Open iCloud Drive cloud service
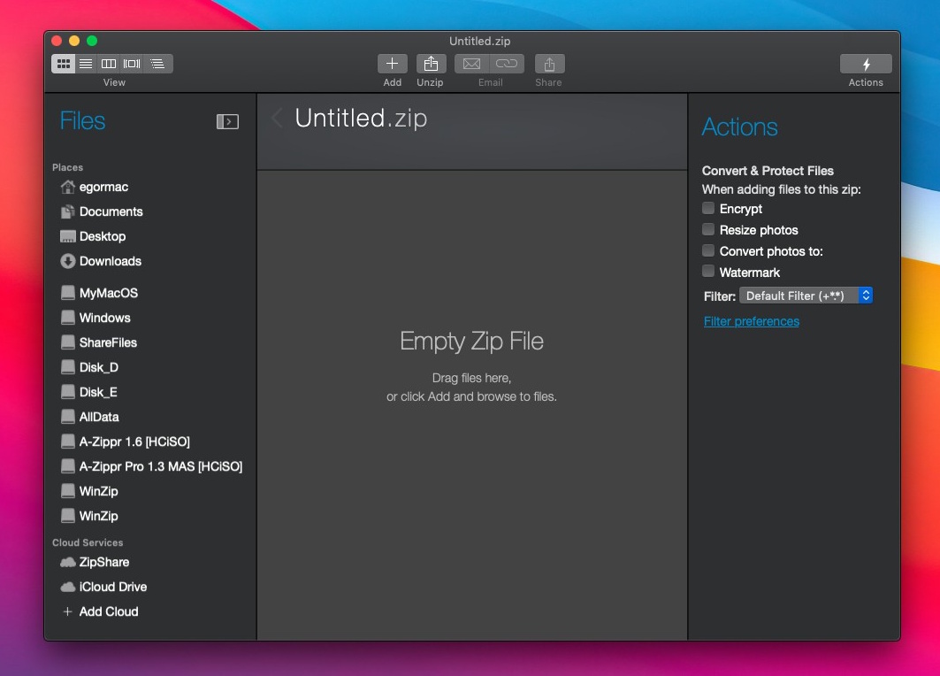The image size is (940, 676). [x=112, y=587]
